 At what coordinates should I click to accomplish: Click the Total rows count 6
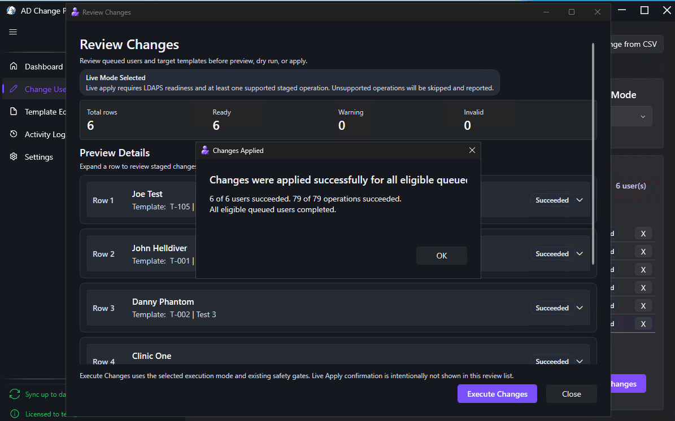90,125
